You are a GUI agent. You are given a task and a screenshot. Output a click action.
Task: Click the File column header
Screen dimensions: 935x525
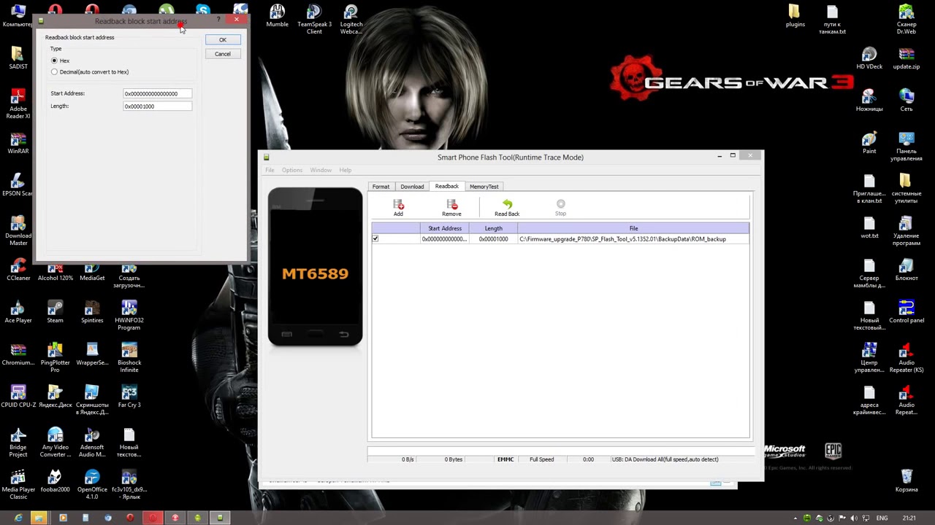[x=633, y=228]
